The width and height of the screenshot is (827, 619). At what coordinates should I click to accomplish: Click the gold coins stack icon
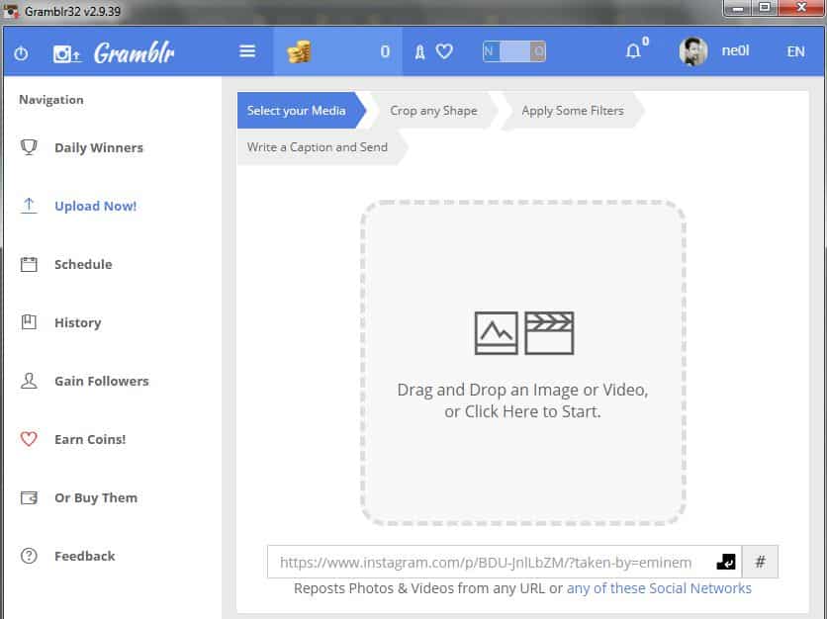(299, 51)
